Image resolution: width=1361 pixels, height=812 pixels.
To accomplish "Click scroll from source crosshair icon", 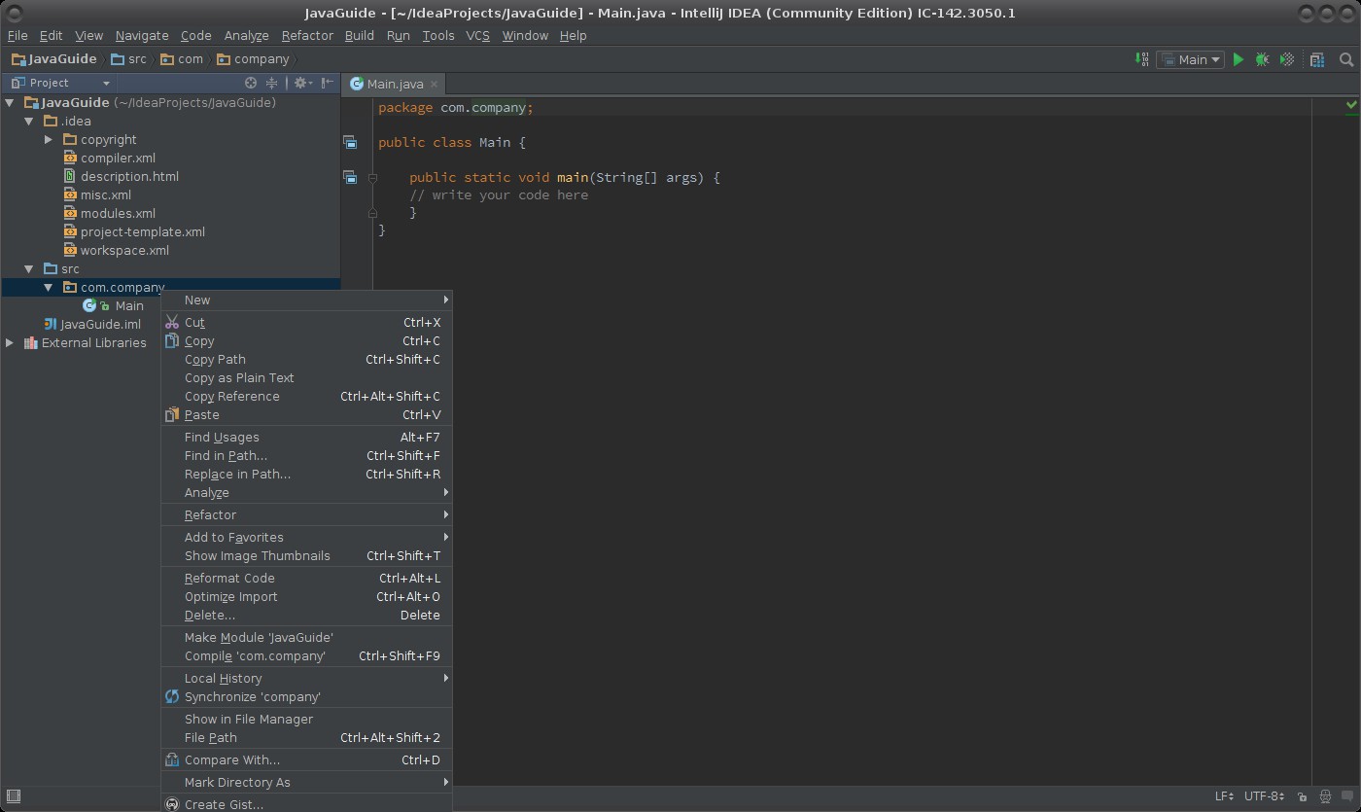I will (251, 83).
